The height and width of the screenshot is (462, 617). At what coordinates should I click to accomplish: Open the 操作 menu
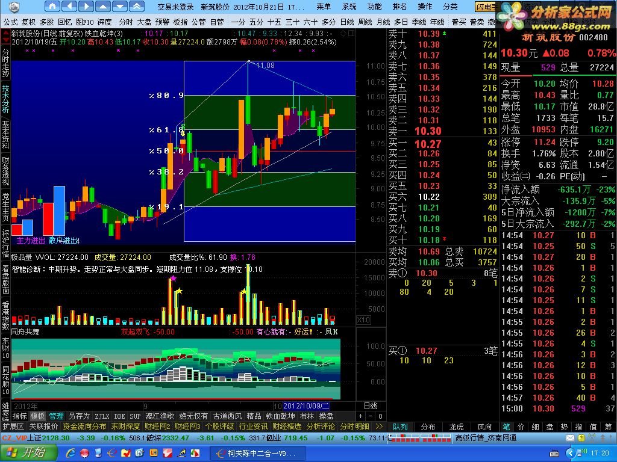(425, 7)
